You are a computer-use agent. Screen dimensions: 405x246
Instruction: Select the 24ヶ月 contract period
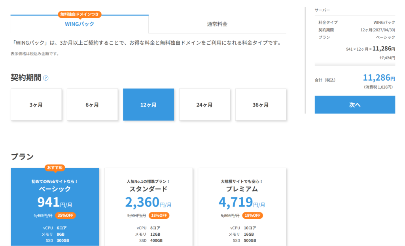(204, 105)
